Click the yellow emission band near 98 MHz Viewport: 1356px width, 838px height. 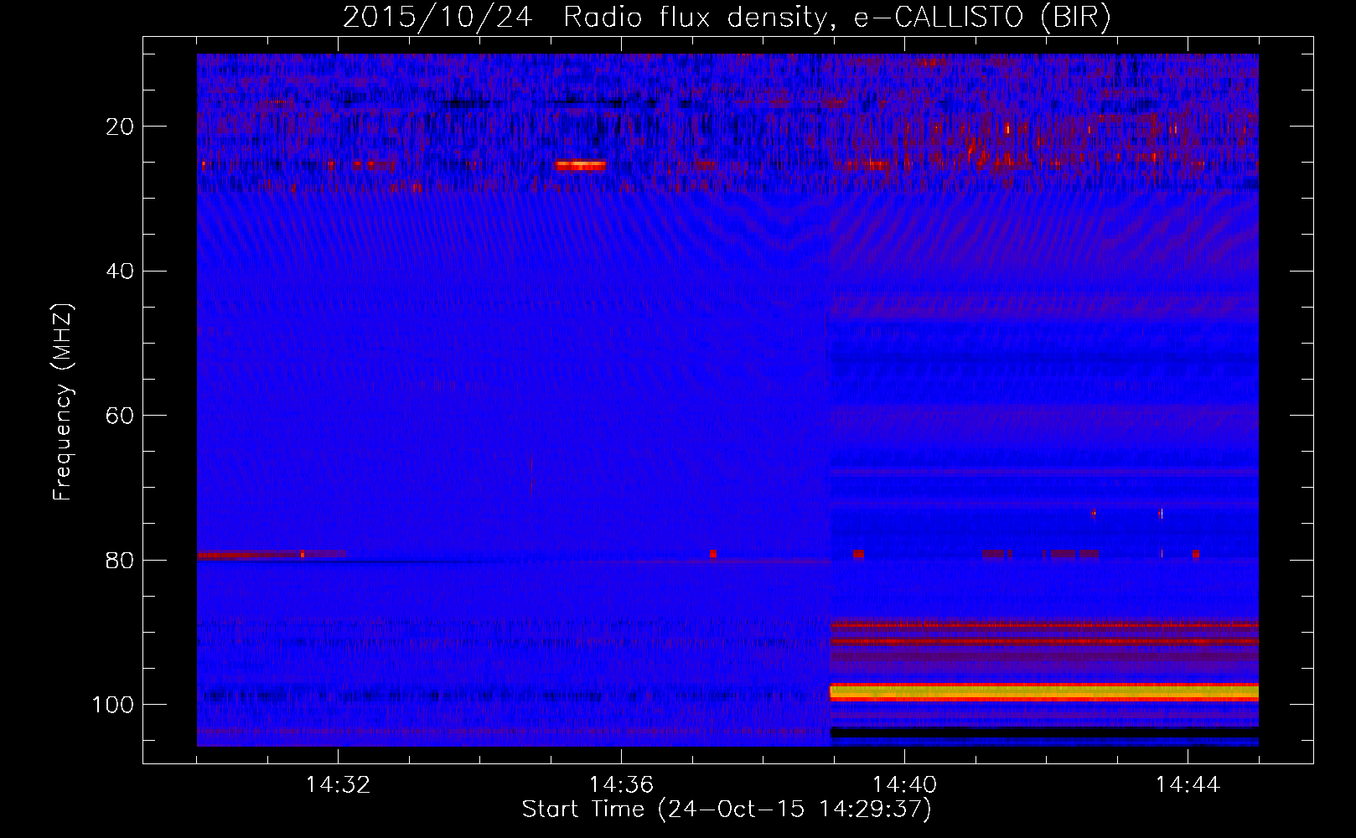pos(1044,693)
